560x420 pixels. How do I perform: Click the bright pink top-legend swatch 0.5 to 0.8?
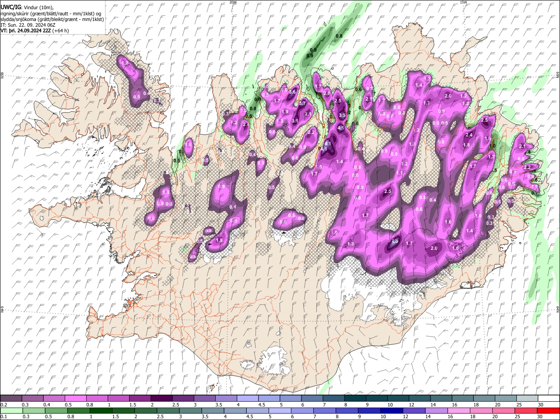point(75,399)
